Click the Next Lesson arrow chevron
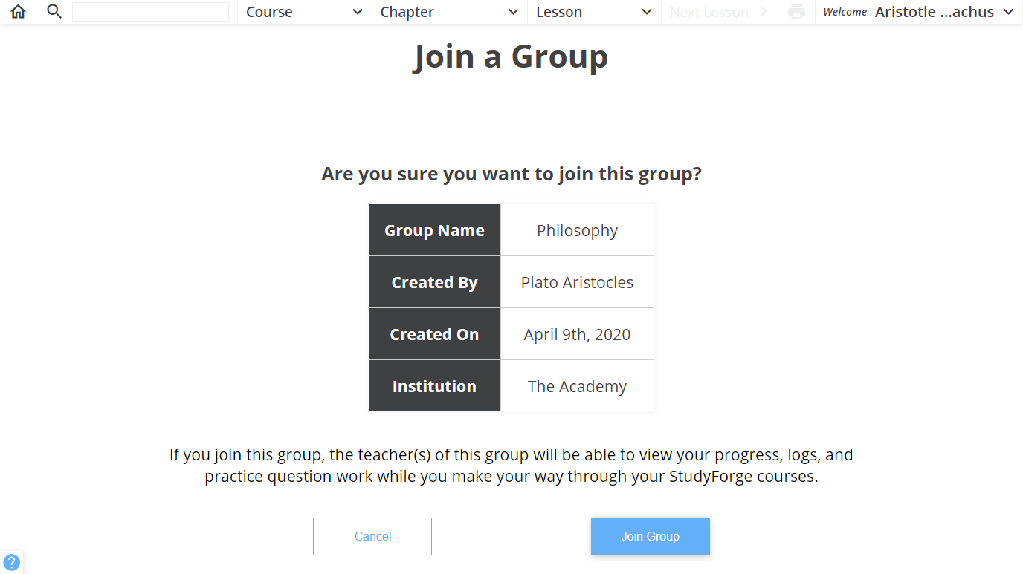Screen dimensions: 1023x574 click(764, 12)
